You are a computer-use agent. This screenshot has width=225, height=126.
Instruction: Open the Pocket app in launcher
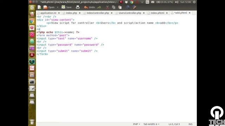(32, 28)
